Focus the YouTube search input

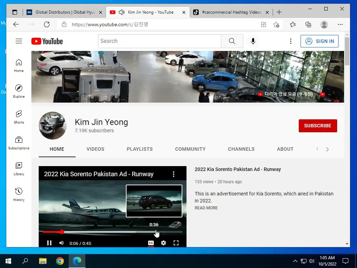click(x=160, y=41)
